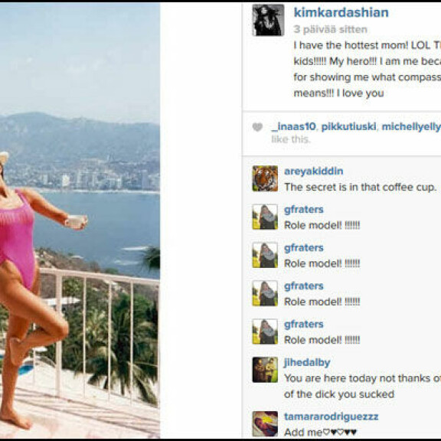Visit the _inaas10 liker profile
Screen dimensions: 441x441
293,126
